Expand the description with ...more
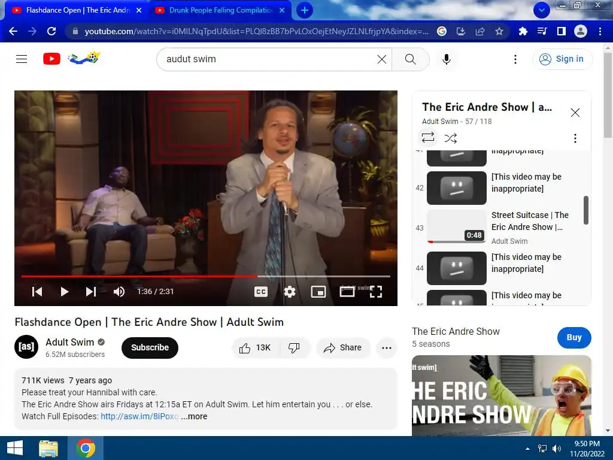 coord(195,416)
